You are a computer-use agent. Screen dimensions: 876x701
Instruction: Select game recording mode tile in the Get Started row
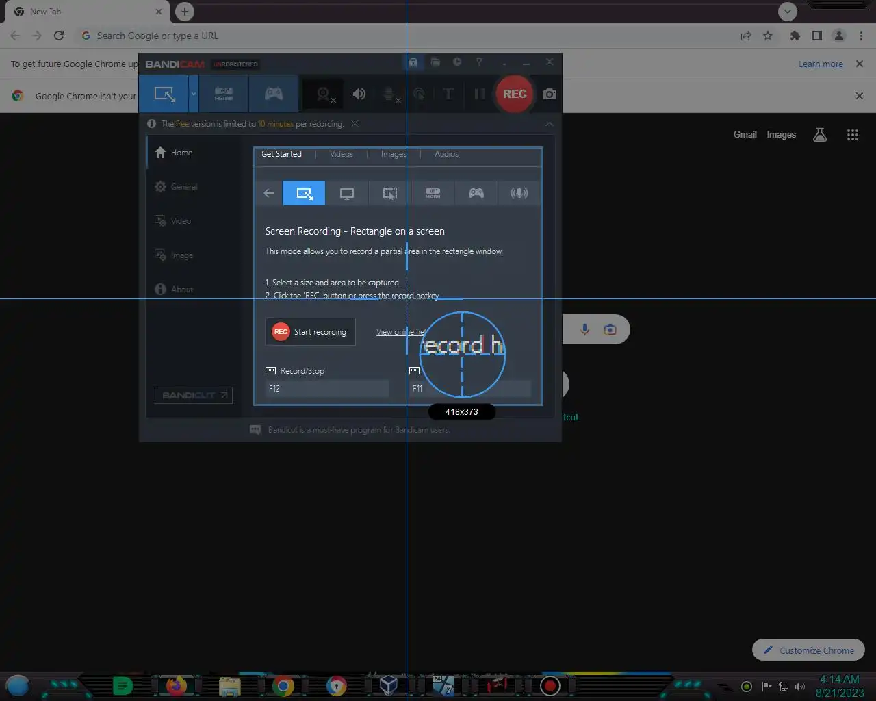pyautogui.click(x=476, y=193)
